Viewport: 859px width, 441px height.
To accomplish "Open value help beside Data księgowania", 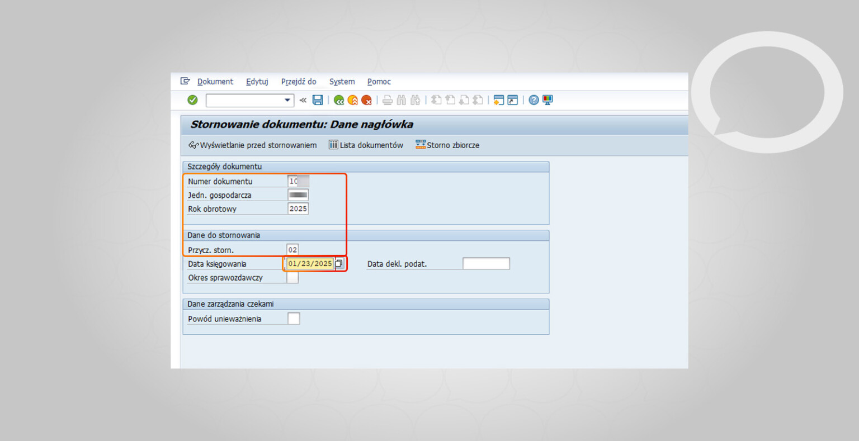I will coord(339,264).
